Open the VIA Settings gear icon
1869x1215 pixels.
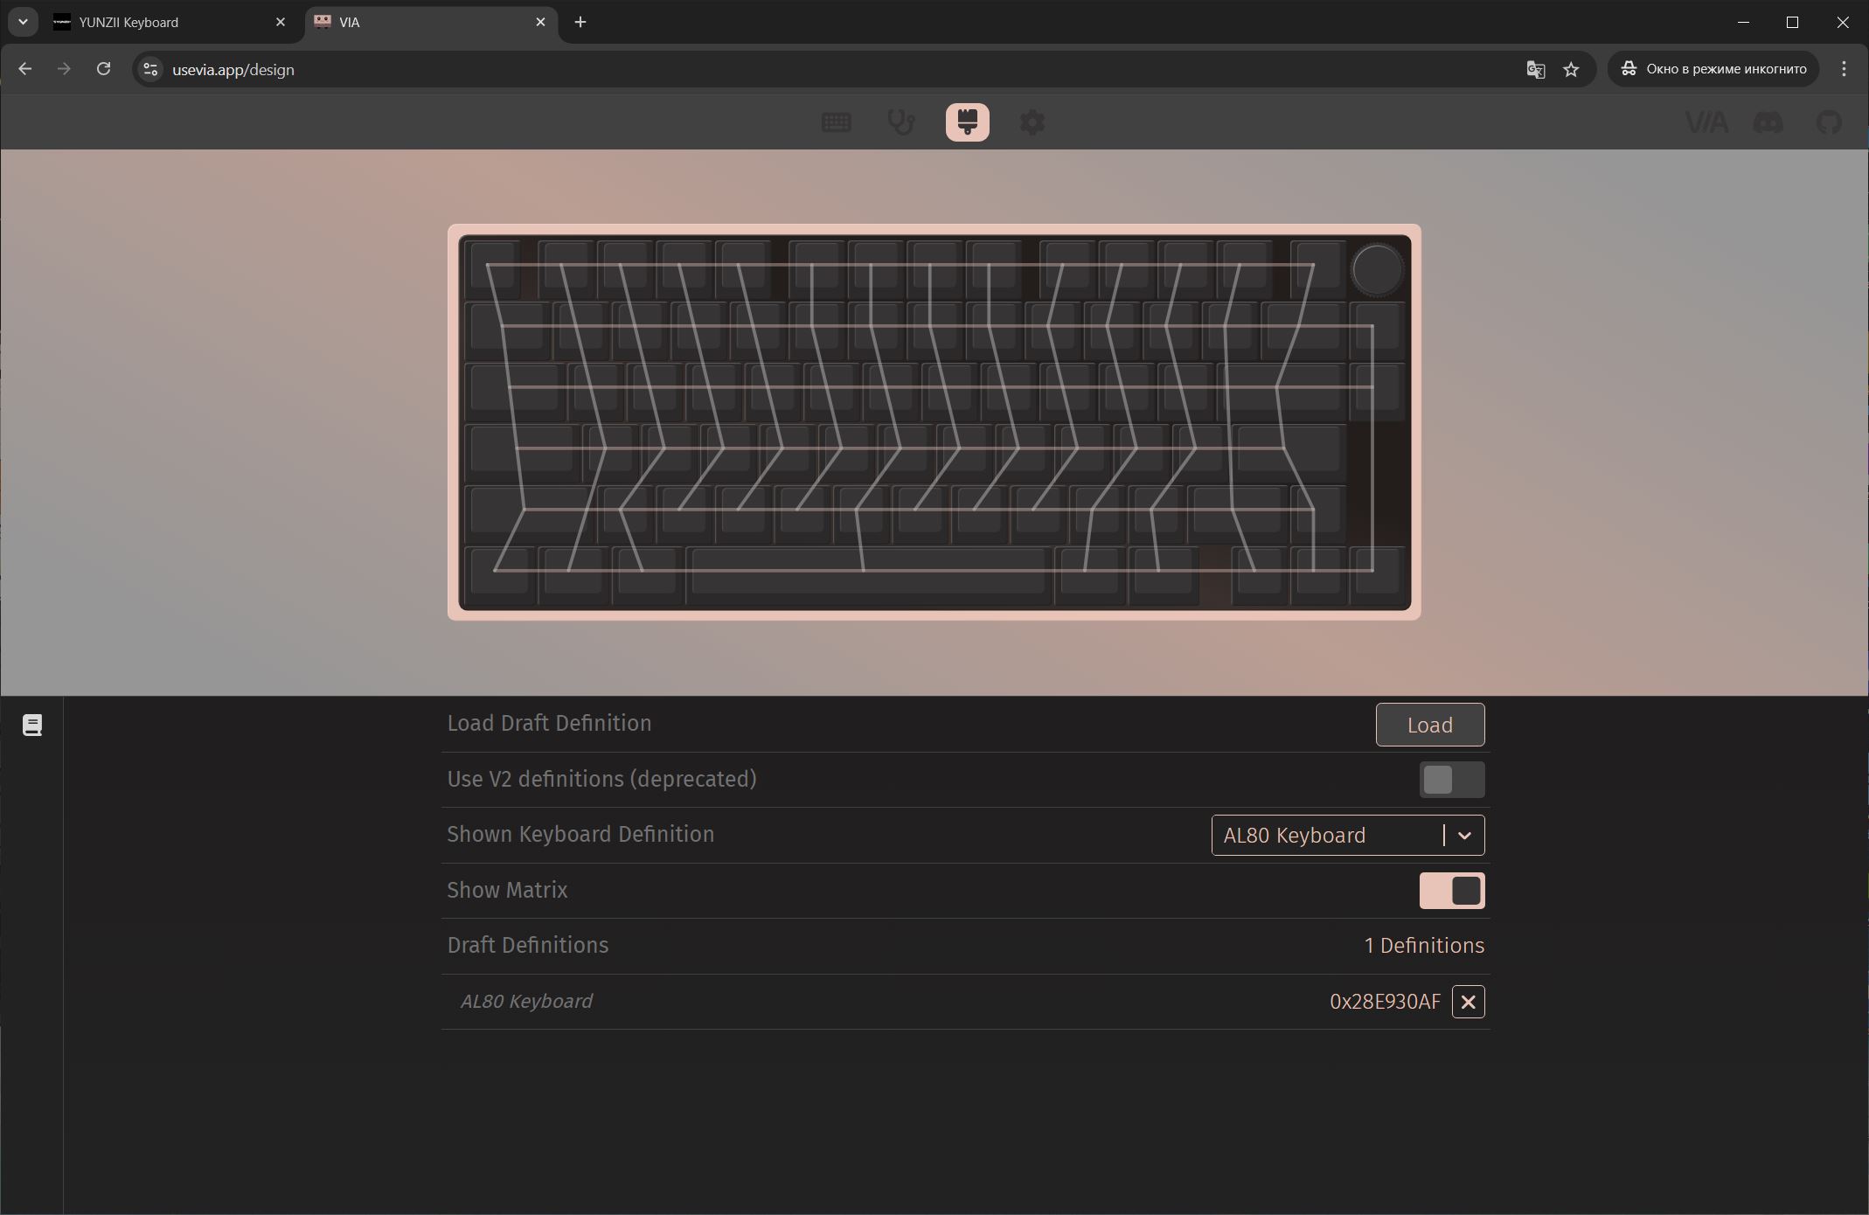click(x=1032, y=122)
